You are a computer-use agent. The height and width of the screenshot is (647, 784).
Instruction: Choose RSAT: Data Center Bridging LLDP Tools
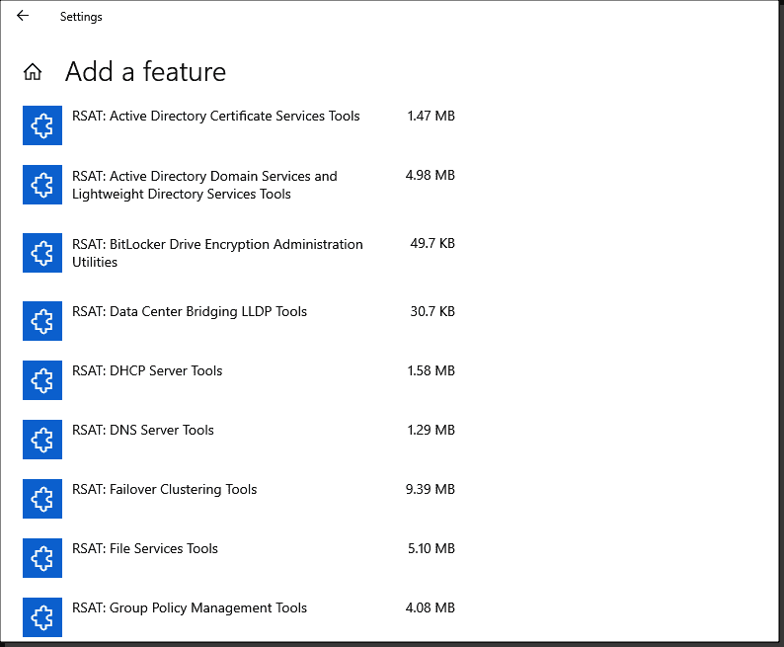coord(190,311)
